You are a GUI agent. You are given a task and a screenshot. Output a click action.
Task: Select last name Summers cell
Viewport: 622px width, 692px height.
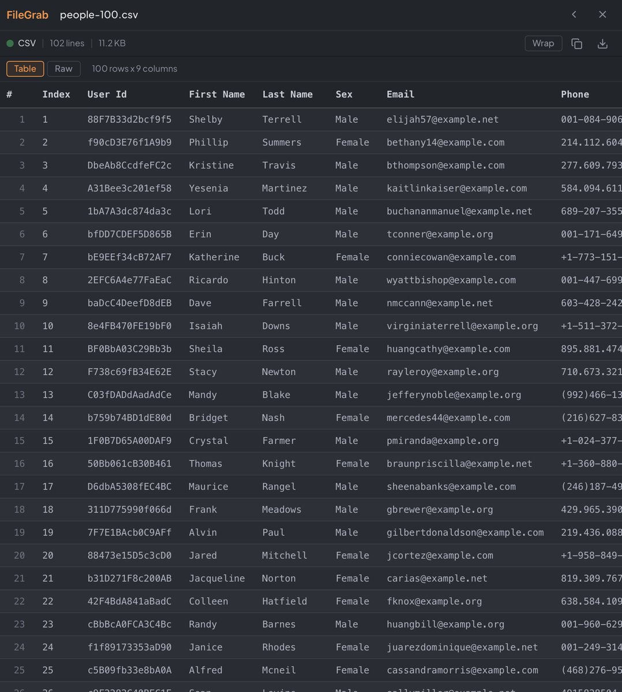[282, 142]
